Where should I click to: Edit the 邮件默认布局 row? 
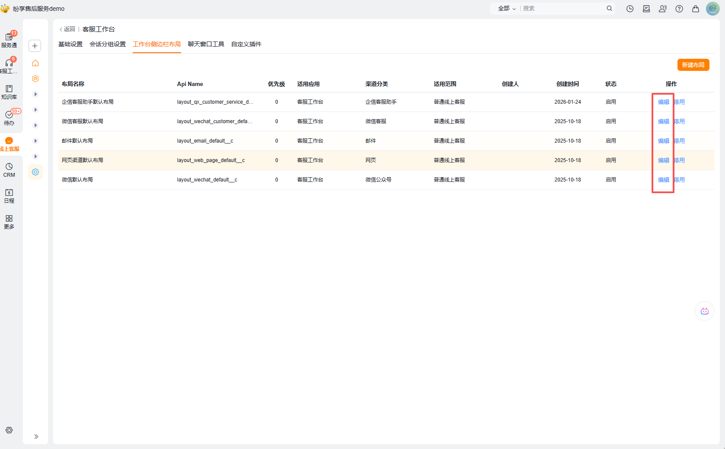coord(664,141)
